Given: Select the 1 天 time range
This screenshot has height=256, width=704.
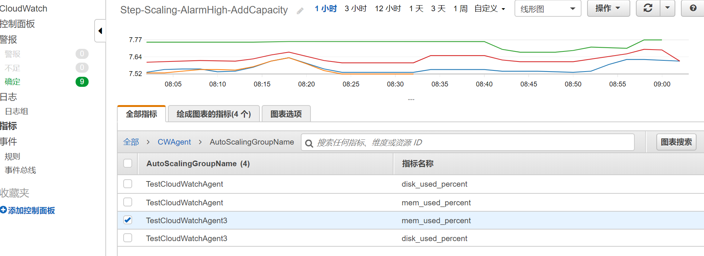Looking at the screenshot, I should [416, 9].
